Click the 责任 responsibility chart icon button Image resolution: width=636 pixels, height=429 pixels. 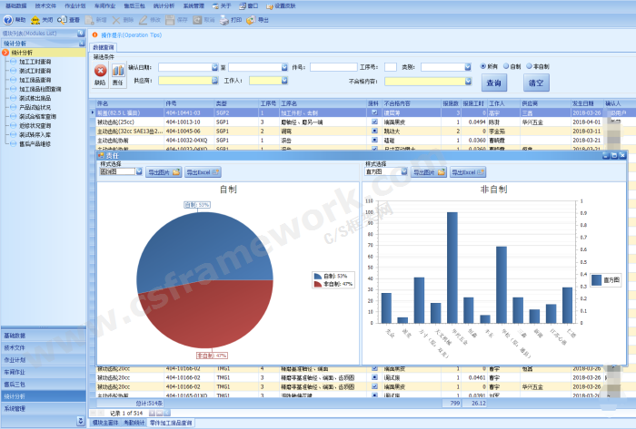pos(118,71)
